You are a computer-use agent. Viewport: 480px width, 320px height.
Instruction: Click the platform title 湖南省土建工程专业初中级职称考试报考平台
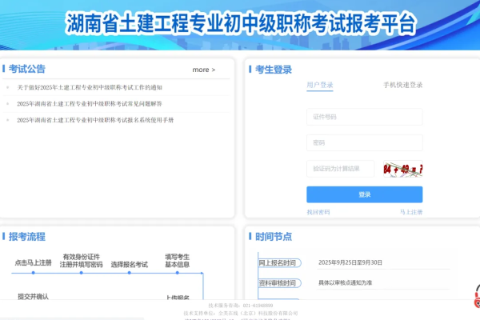click(242, 23)
